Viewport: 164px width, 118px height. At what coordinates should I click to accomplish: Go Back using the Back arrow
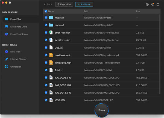tap(48, 4)
